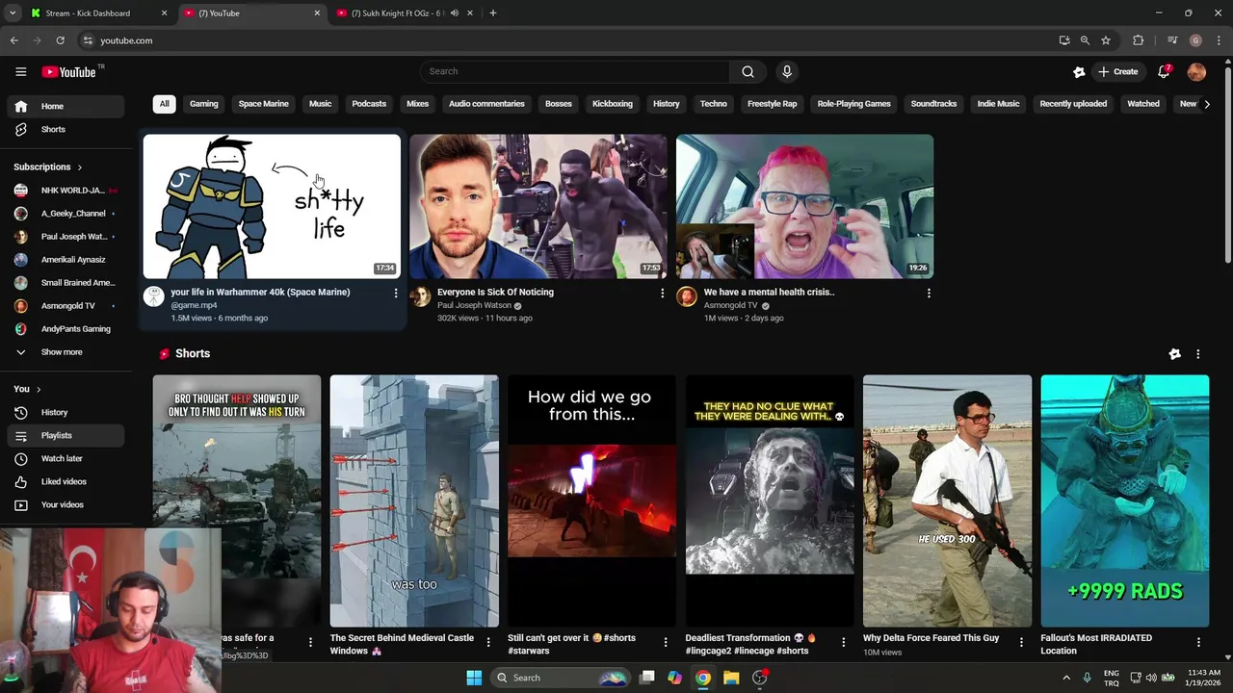Expand the Subscriptions section chevron
This screenshot has width=1233, height=693.
(80, 167)
